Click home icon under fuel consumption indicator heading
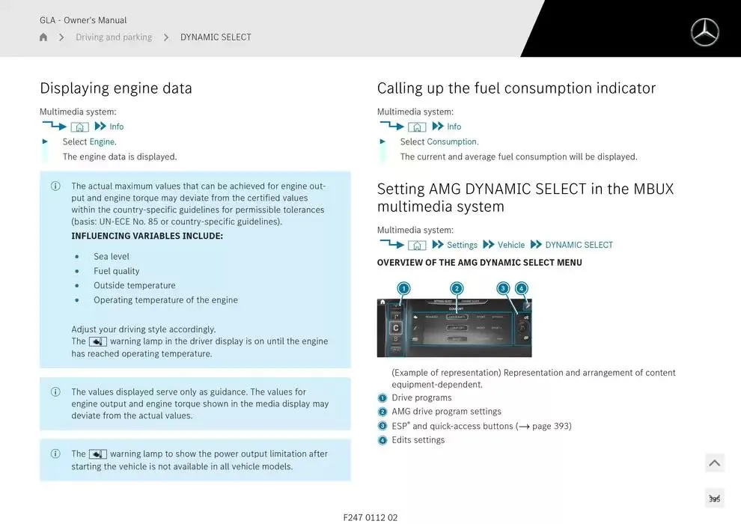This screenshot has width=741, height=524. pyautogui.click(x=418, y=127)
